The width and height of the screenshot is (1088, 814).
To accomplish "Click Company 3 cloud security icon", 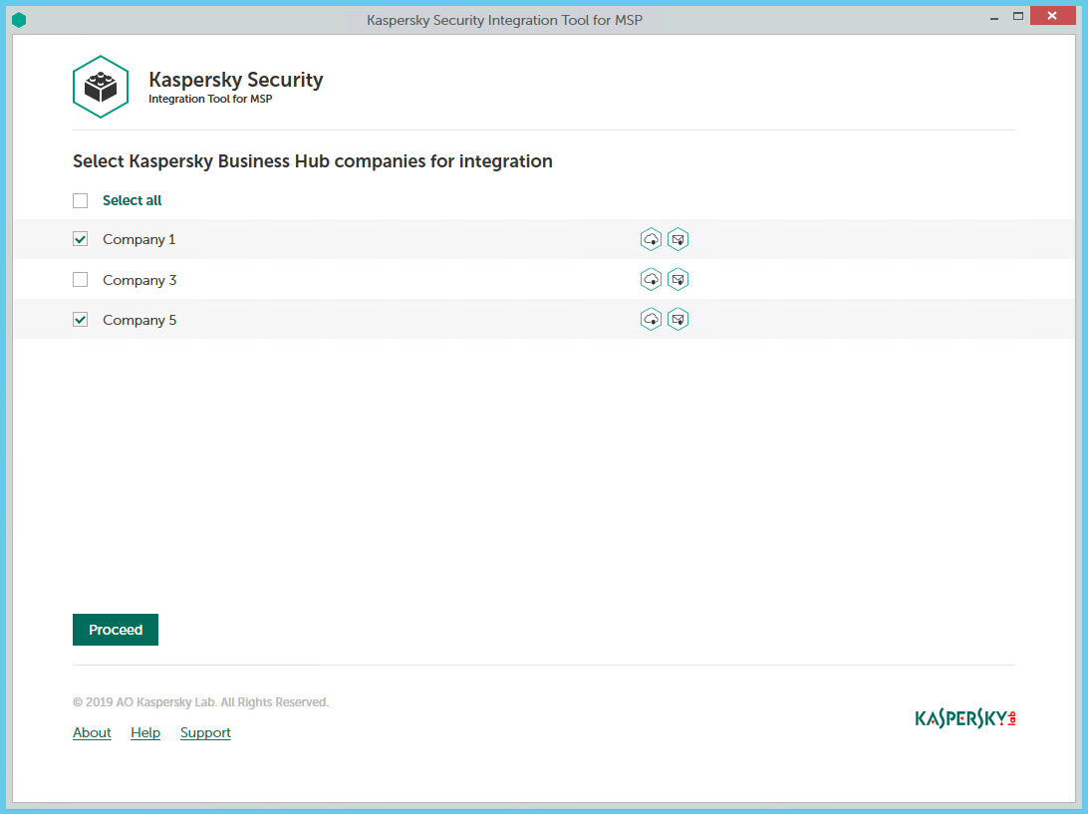I will (651, 280).
